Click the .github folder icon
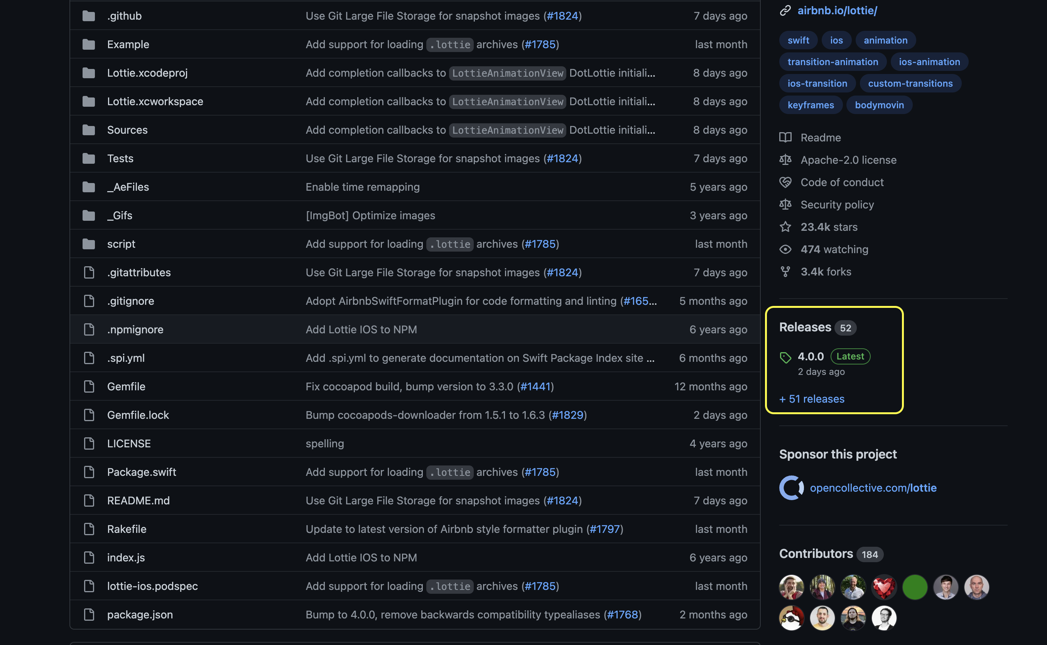The image size is (1047, 645). coord(88,16)
